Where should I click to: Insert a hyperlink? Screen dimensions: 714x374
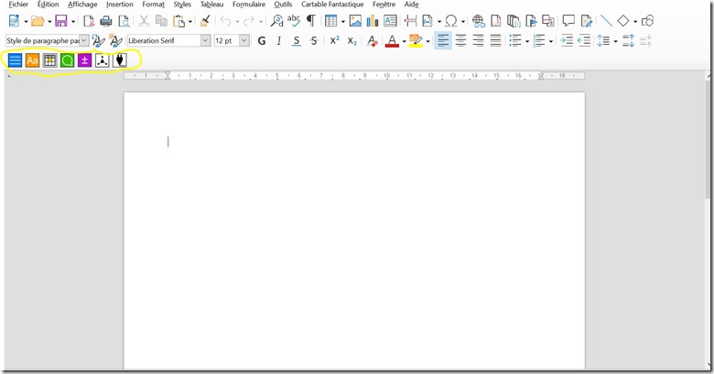tap(478, 21)
